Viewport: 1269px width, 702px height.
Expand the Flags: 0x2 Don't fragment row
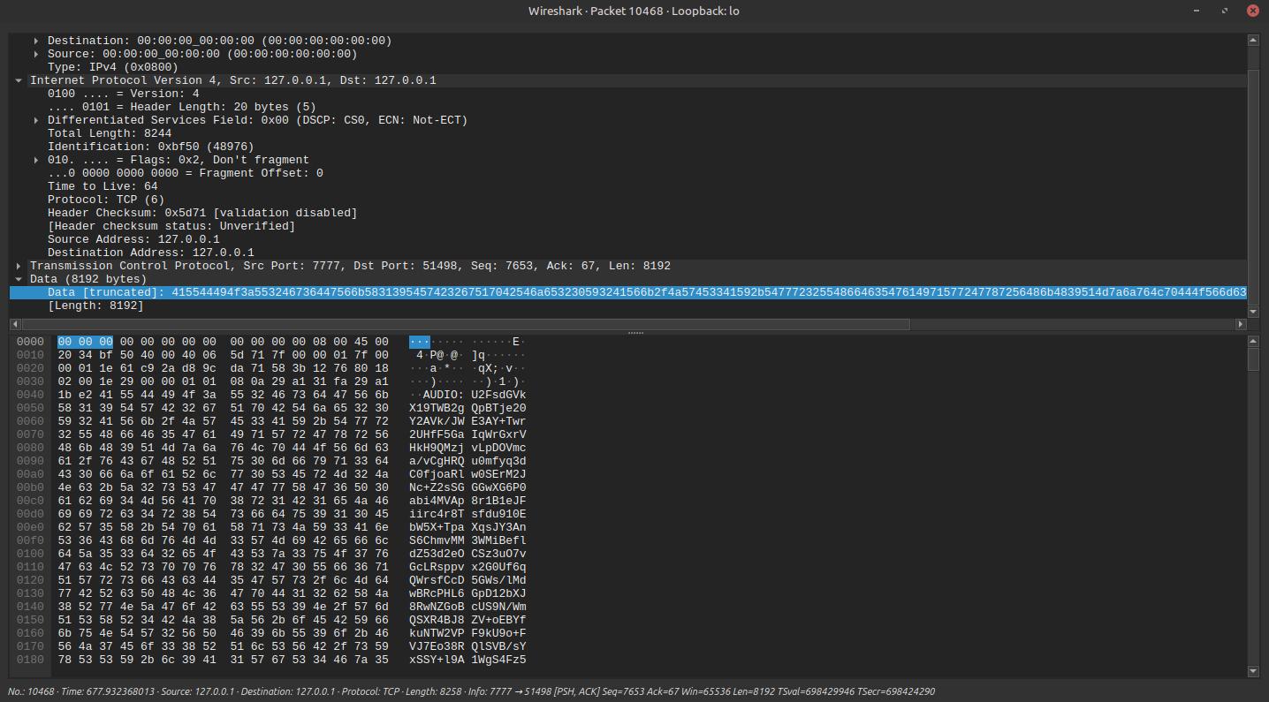(x=36, y=160)
